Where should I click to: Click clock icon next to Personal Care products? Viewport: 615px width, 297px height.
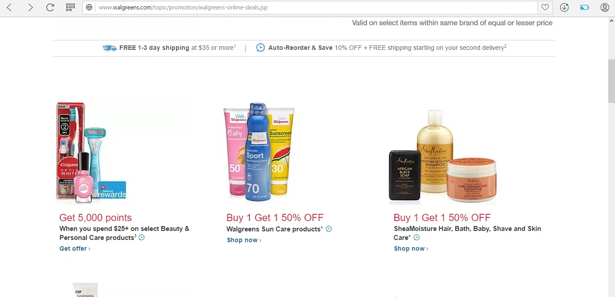pos(141,237)
